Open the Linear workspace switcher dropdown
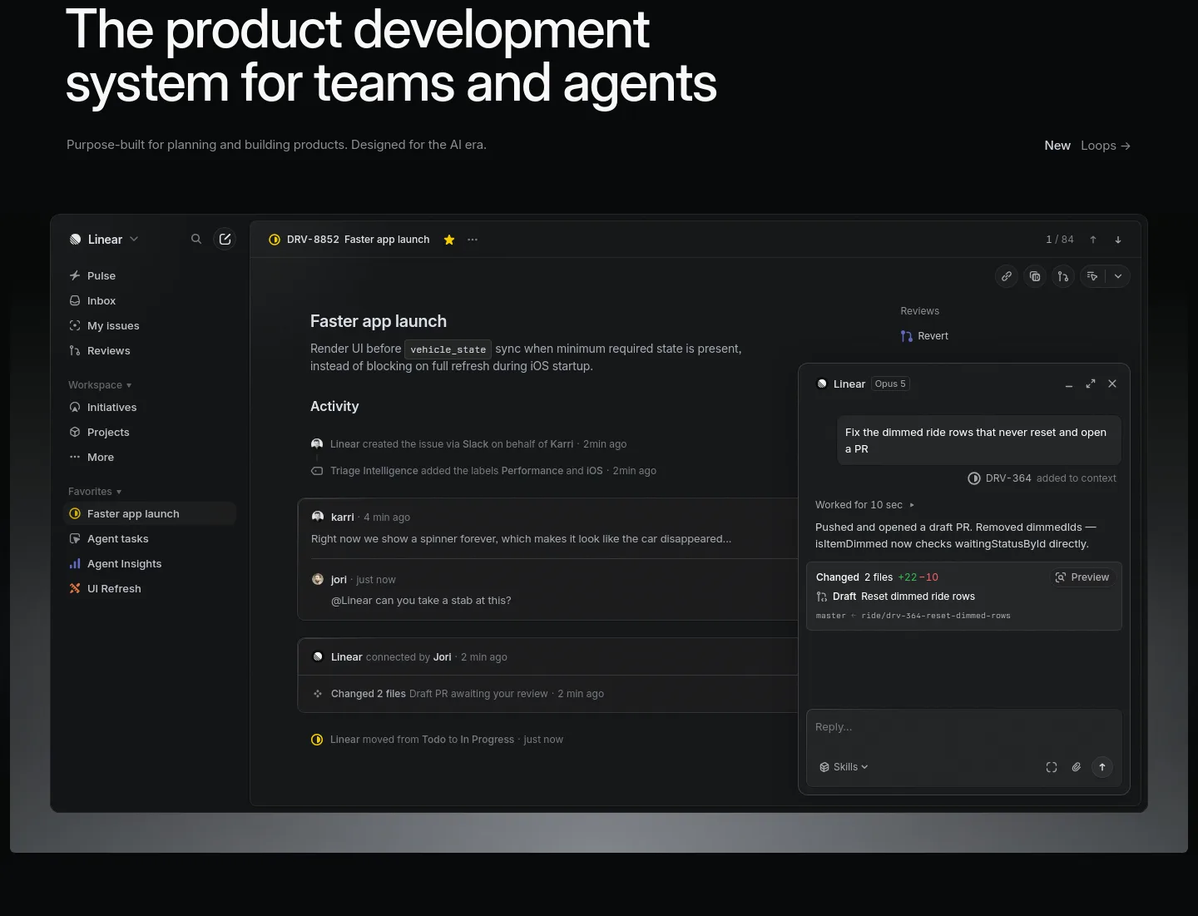Image resolution: width=1198 pixels, height=916 pixels. click(105, 240)
